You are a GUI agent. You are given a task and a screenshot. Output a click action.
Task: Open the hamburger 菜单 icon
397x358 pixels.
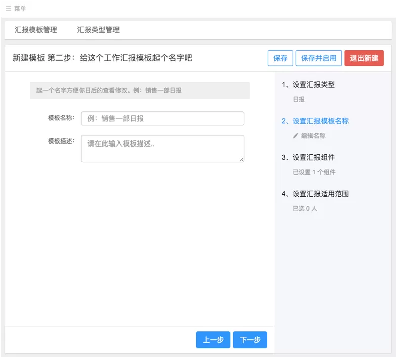[x=8, y=8]
